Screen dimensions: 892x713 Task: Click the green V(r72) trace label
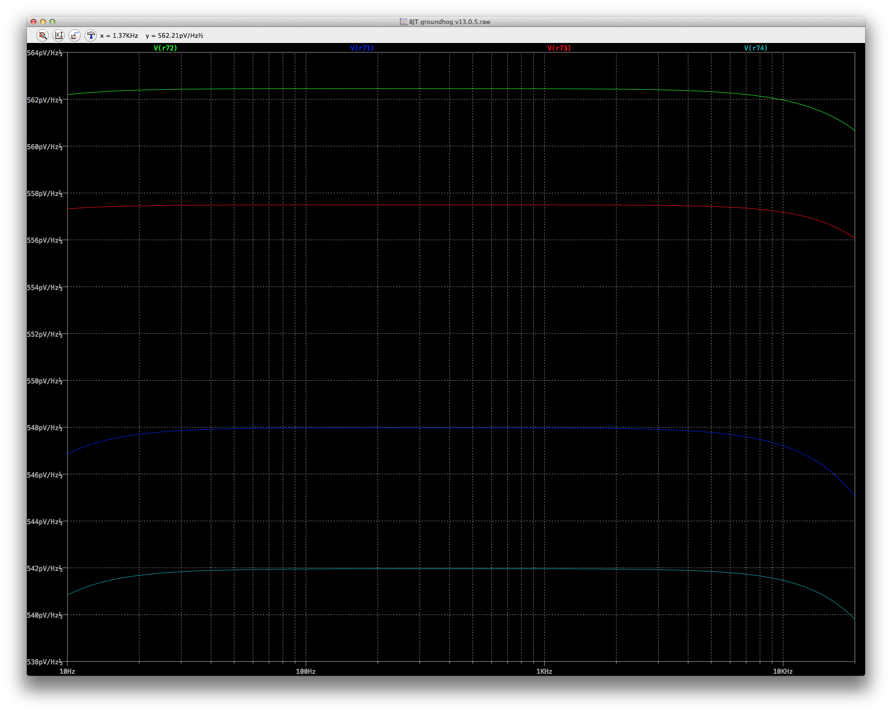(165, 48)
